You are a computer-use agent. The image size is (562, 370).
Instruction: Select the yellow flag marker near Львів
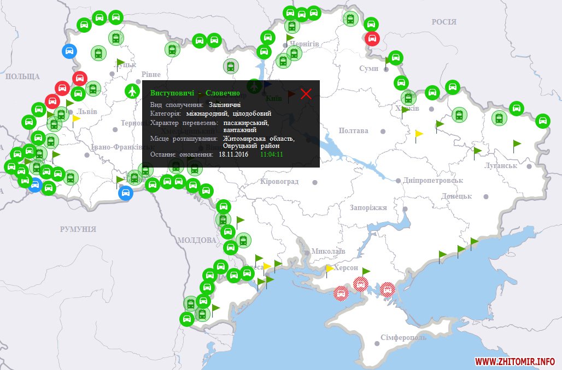(75, 120)
